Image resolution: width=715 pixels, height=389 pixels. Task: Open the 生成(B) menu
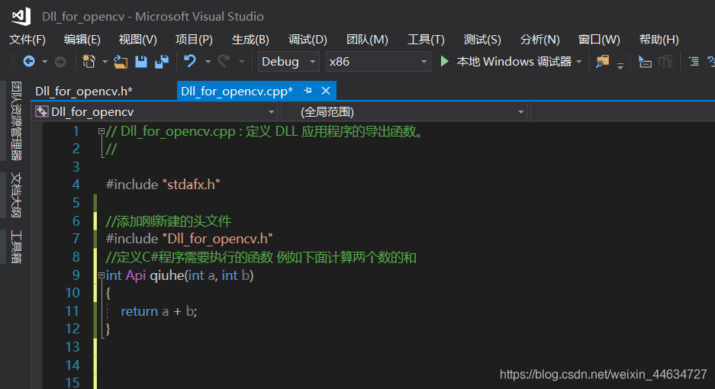pyautogui.click(x=250, y=40)
